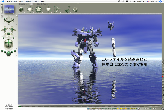Open the Materials editor cube icon
This screenshot has width=164, height=110.
(x=21, y=9)
